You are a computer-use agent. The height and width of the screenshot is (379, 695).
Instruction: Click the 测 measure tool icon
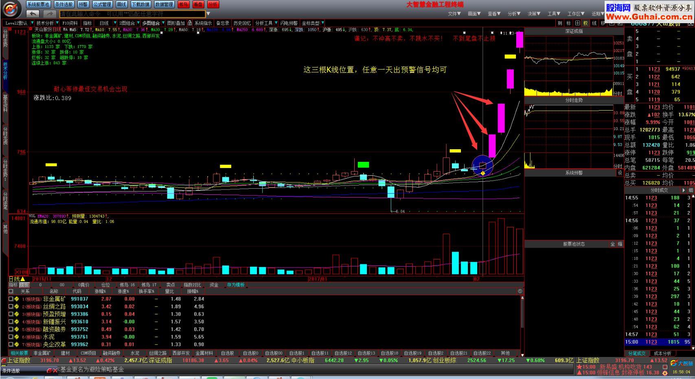coord(560,23)
